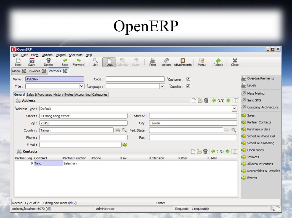Save the current partner record

point(32,62)
